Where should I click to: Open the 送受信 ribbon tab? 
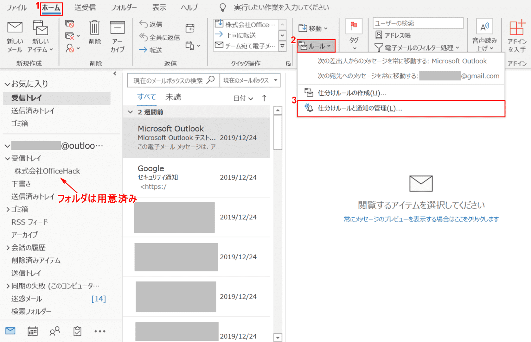(85, 8)
